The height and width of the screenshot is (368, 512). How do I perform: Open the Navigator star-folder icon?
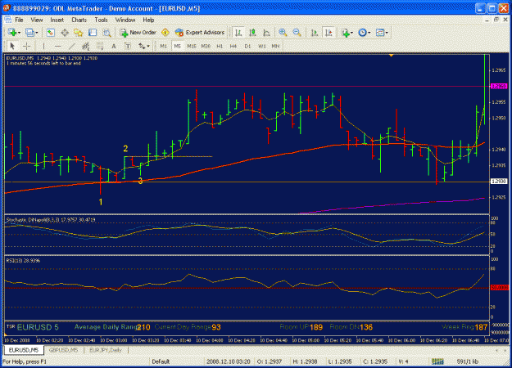[x=79, y=33]
